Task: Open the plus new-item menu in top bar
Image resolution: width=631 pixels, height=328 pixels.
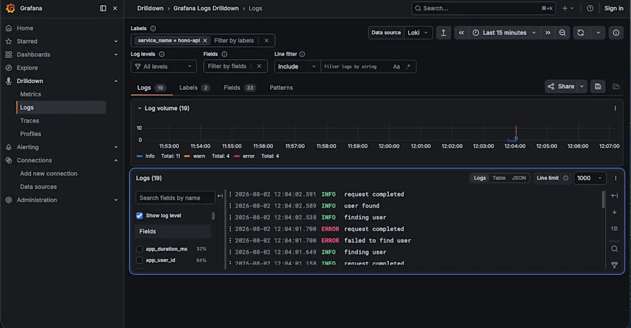Action: click(568, 9)
